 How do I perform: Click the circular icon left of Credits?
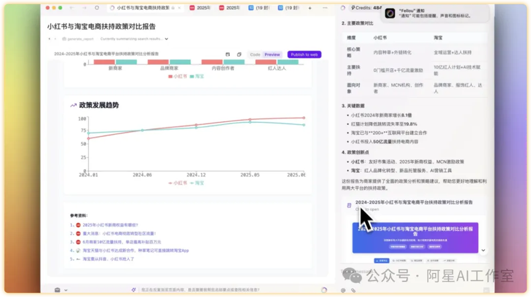click(343, 8)
